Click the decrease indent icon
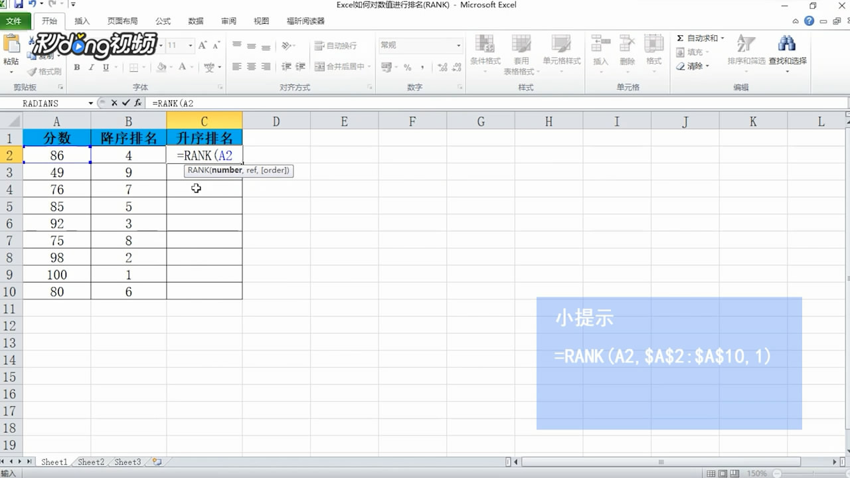This screenshot has height=478, width=850. [286, 67]
